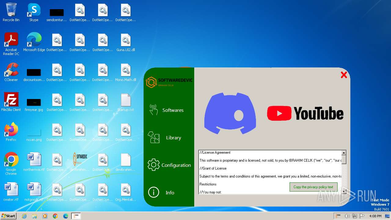This screenshot has height=220, width=391.
Task: Click 'Subject to the terms' sentence
Action: [x=270, y=176]
